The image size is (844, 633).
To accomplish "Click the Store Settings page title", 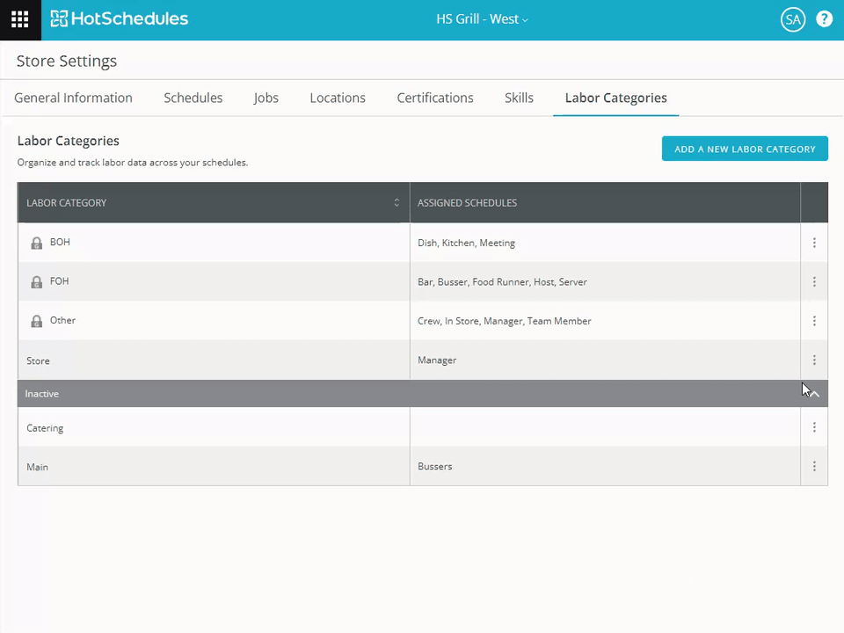I will [67, 61].
